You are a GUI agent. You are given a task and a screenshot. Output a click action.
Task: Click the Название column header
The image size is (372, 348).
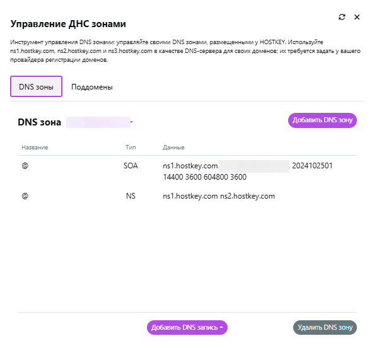tap(35, 148)
